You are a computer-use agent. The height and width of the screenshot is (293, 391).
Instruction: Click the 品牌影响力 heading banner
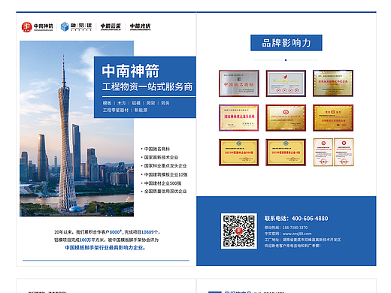coord(286,43)
